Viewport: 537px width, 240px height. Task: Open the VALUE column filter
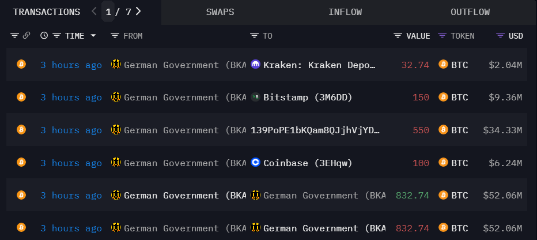click(398, 36)
